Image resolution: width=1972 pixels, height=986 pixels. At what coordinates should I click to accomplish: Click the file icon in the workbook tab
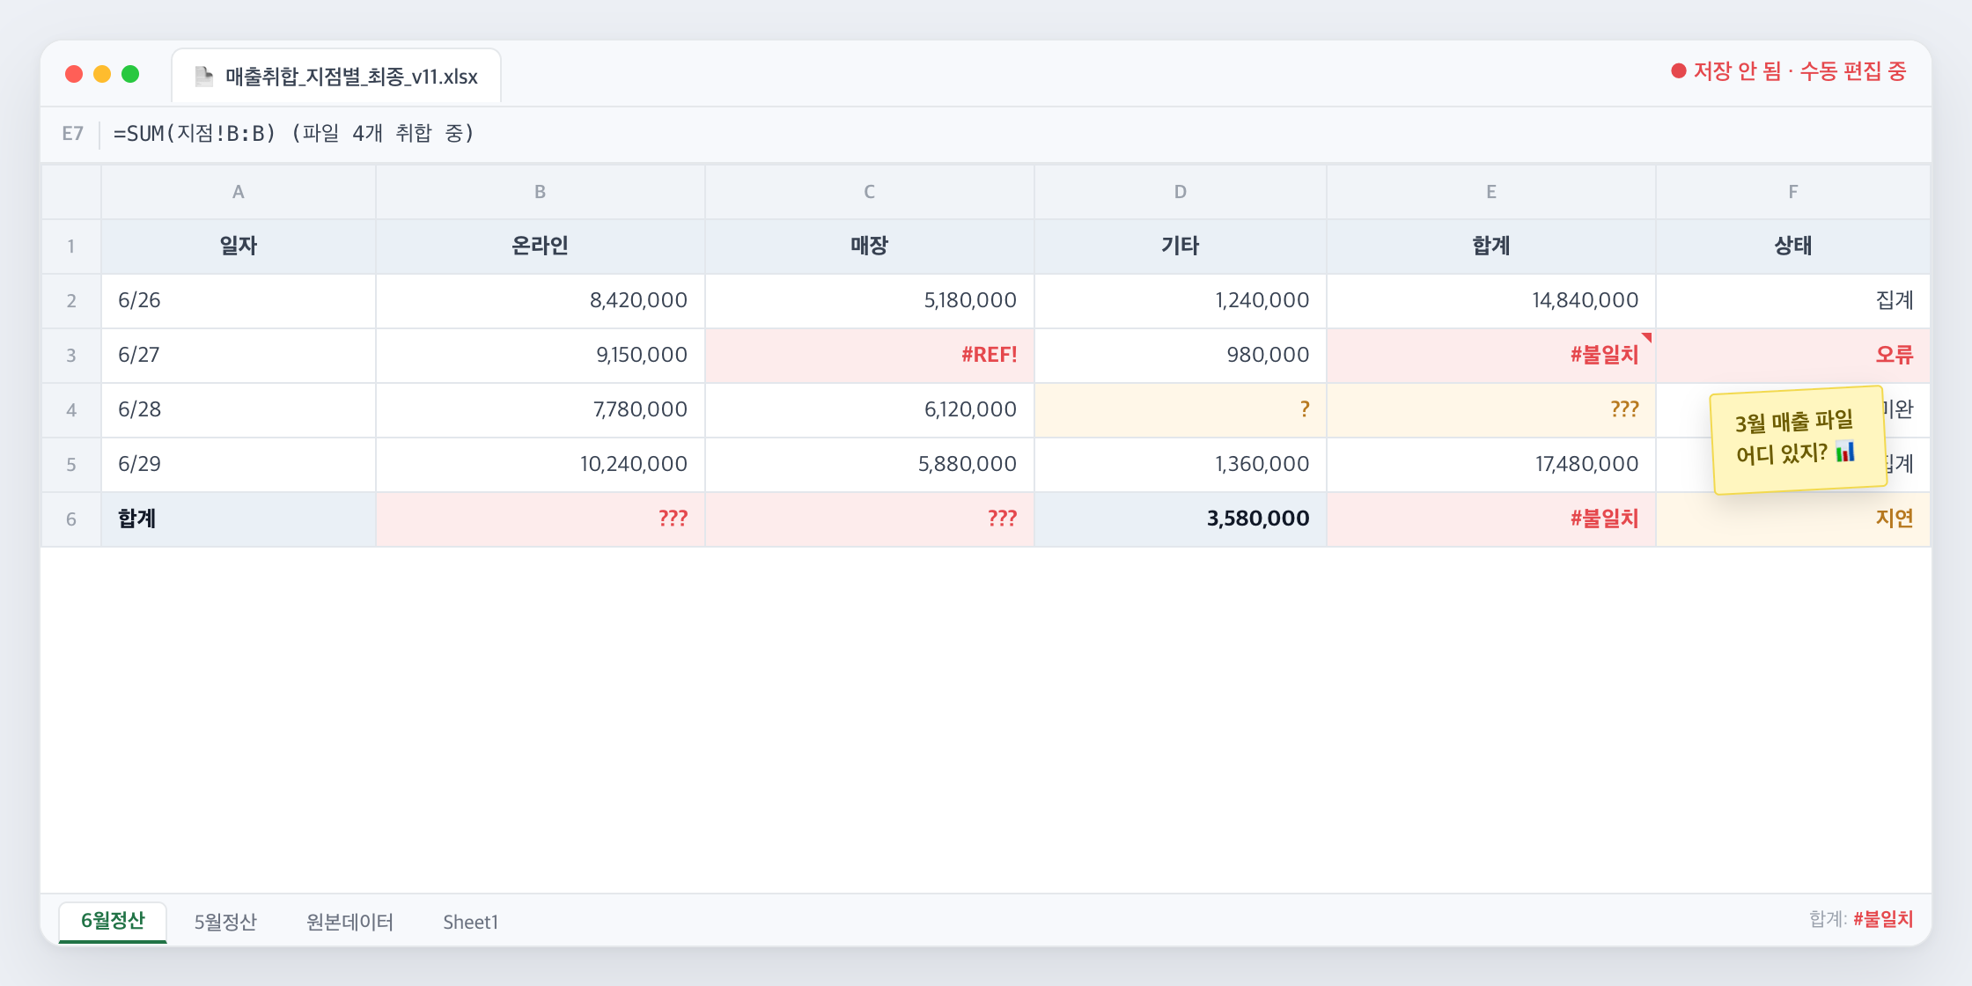pos(204,77)
